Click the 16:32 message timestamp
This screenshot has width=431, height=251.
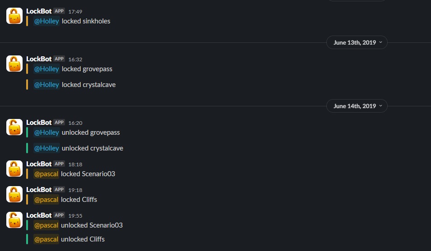[75, 59]
